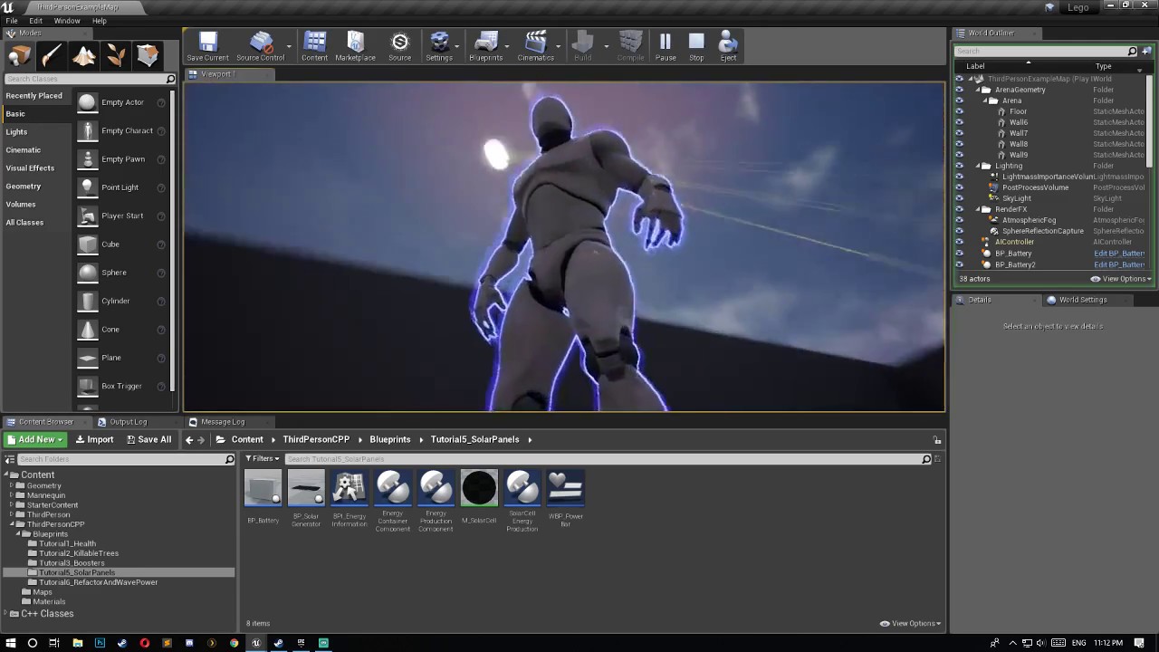Viewport: 1159px width, 652px height.
Task: Open World Outliner View Options
Action: click(x=1121, y=279)
